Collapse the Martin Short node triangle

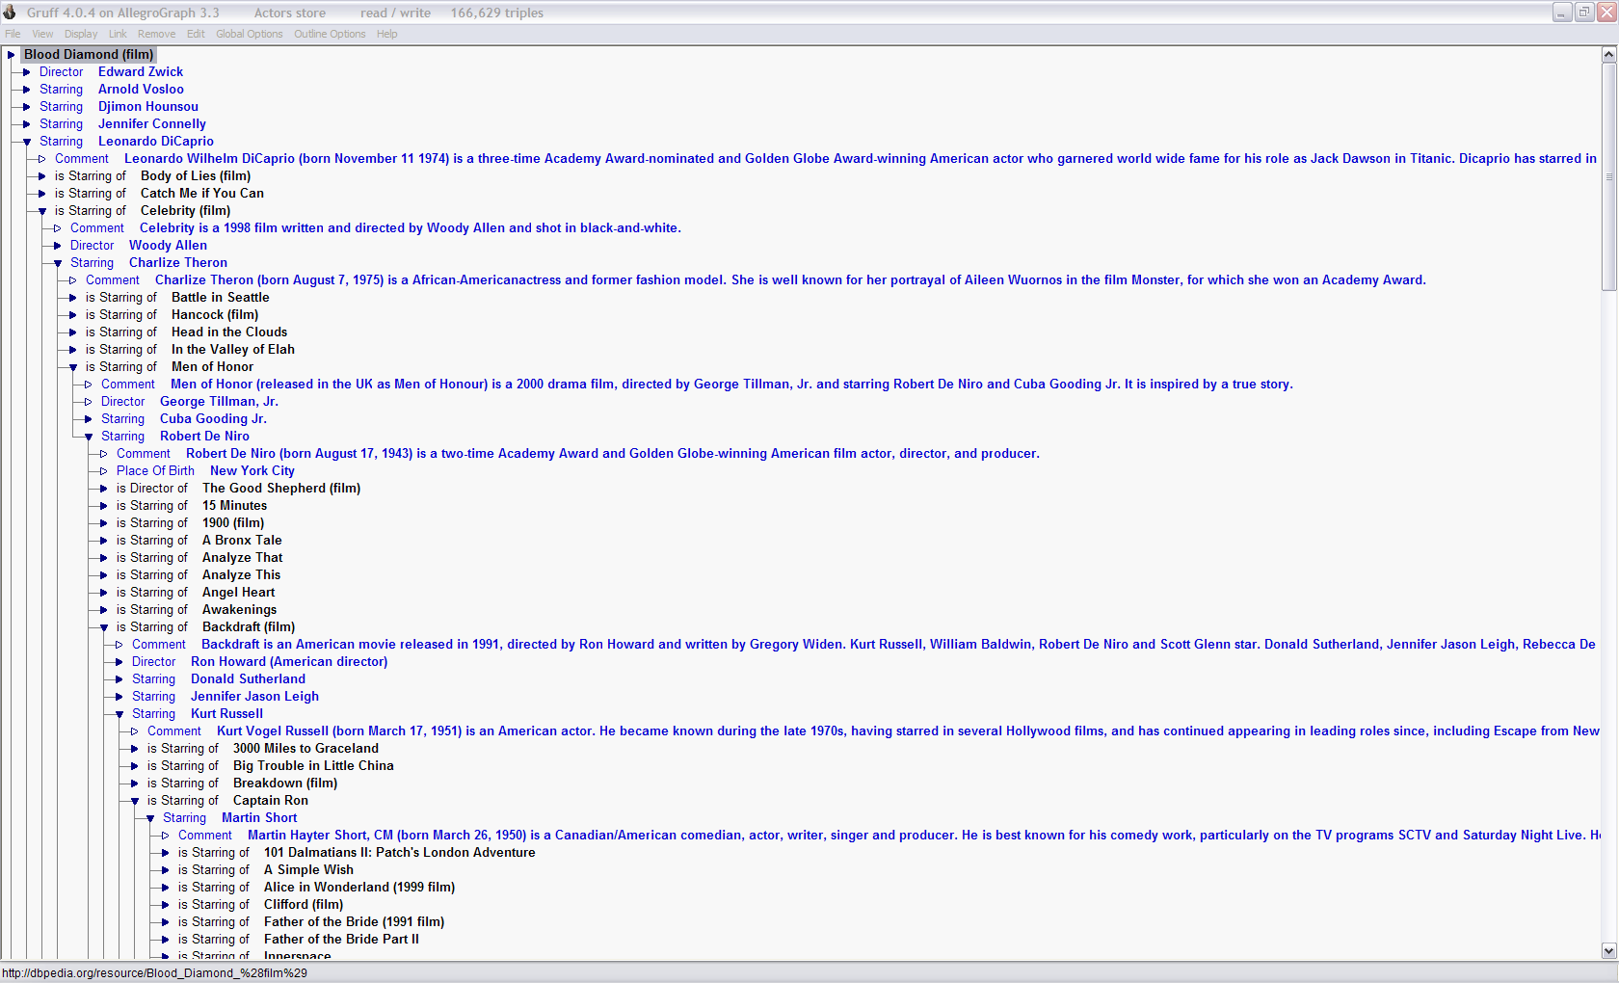(x=150, y=818)
